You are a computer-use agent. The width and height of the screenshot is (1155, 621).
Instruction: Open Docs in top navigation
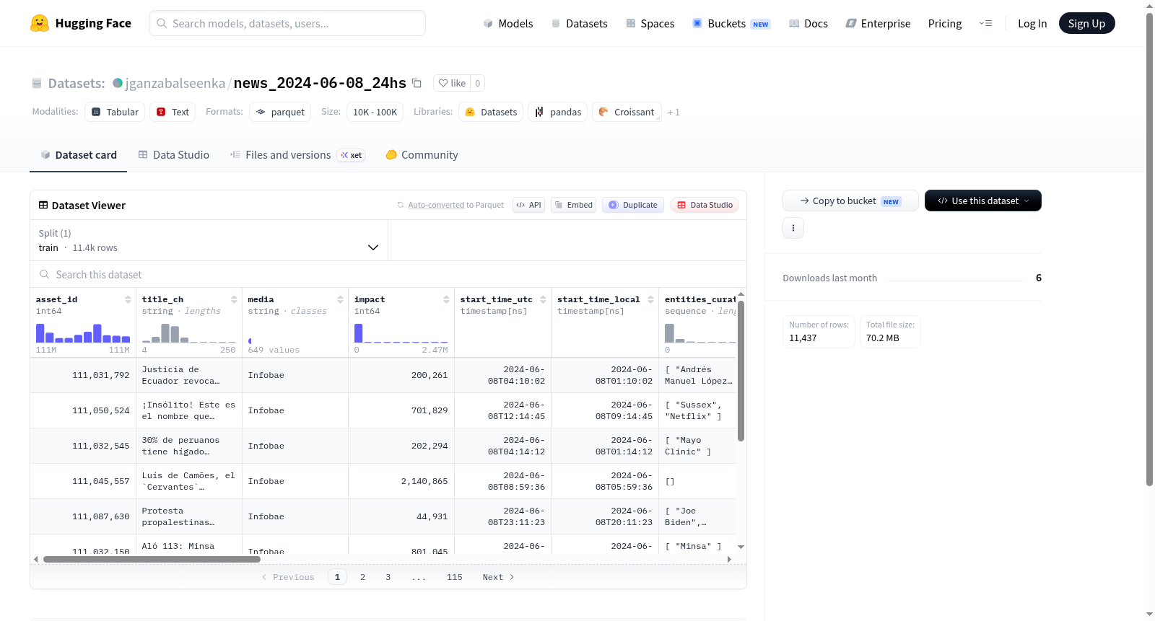click(x=808, y=23)
